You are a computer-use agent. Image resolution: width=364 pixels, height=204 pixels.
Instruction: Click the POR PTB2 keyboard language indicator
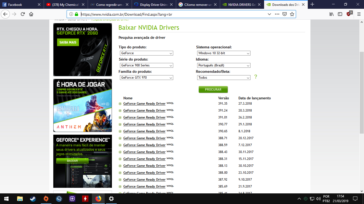pyautogui.click(x=326, y=199)
